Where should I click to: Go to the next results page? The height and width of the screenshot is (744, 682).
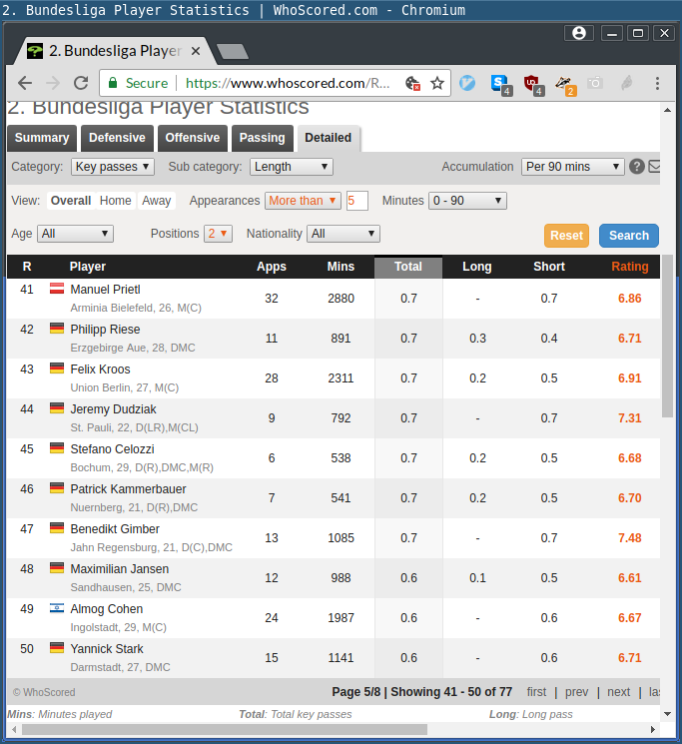pyautogui.click(x=618, y=692)
